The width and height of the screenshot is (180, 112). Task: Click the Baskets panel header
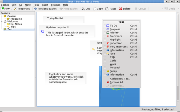[17, 13]
